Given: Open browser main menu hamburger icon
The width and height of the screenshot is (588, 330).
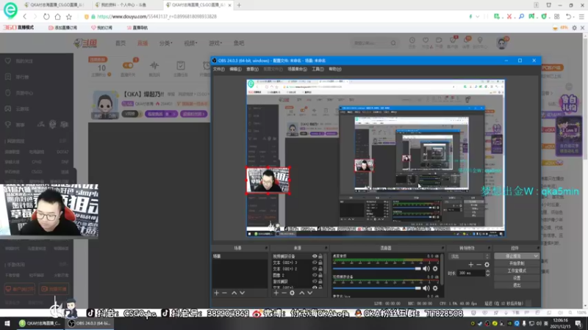Looking at the screenshot, I should (x=581, y=16).
